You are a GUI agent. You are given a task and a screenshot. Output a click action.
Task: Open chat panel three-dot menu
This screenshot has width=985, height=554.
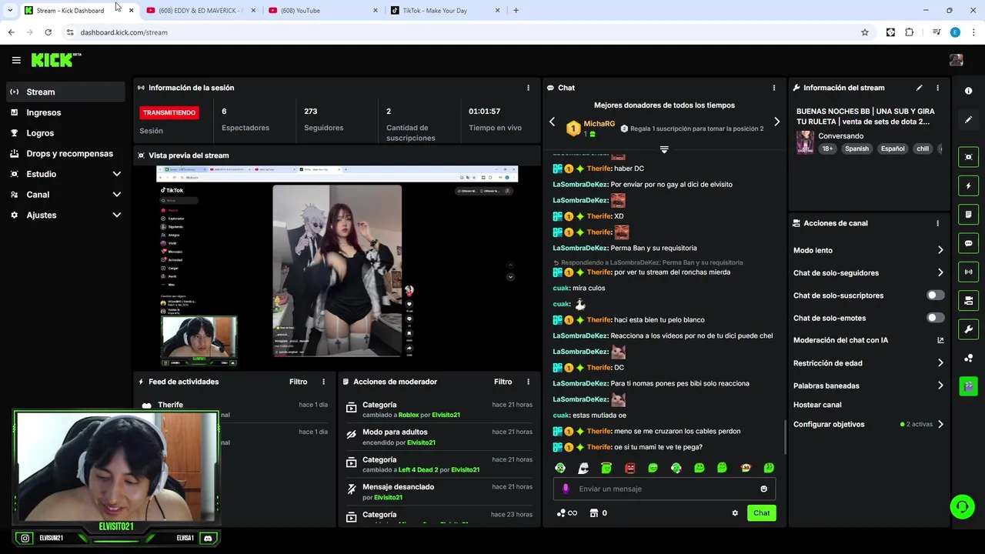click(x=774, y=88)
